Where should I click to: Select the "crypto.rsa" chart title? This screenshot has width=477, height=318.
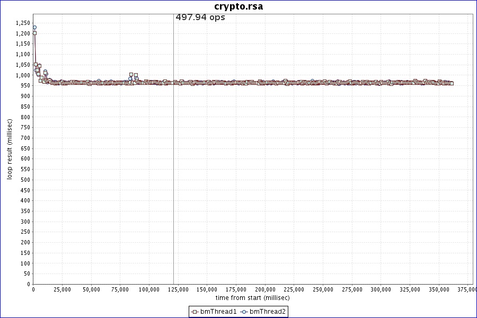[238, 6]
